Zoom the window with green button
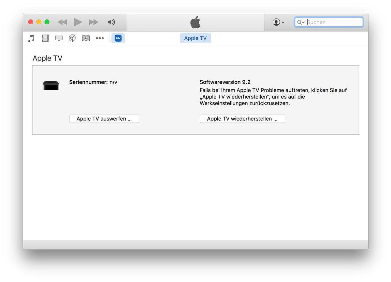Image resolution: width=391 pixels, height=282 pixels. coord(47,22)
